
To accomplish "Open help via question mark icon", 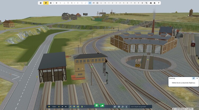I will click(x=159, y=3).
